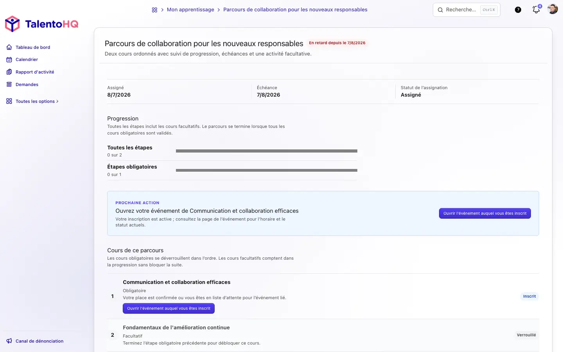Open the enrolled event under course 1
The width and height of the screenshot is (563, 352).
pyautogui.click(x=169, y=309)
